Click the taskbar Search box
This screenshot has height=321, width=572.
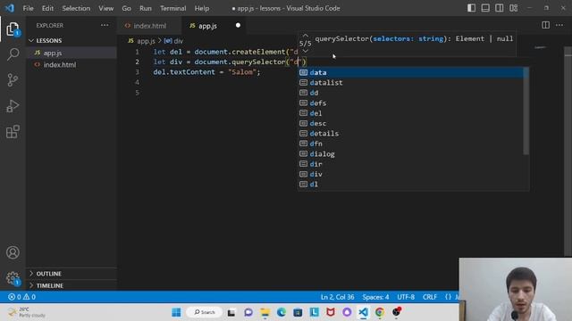coord(205,312)
